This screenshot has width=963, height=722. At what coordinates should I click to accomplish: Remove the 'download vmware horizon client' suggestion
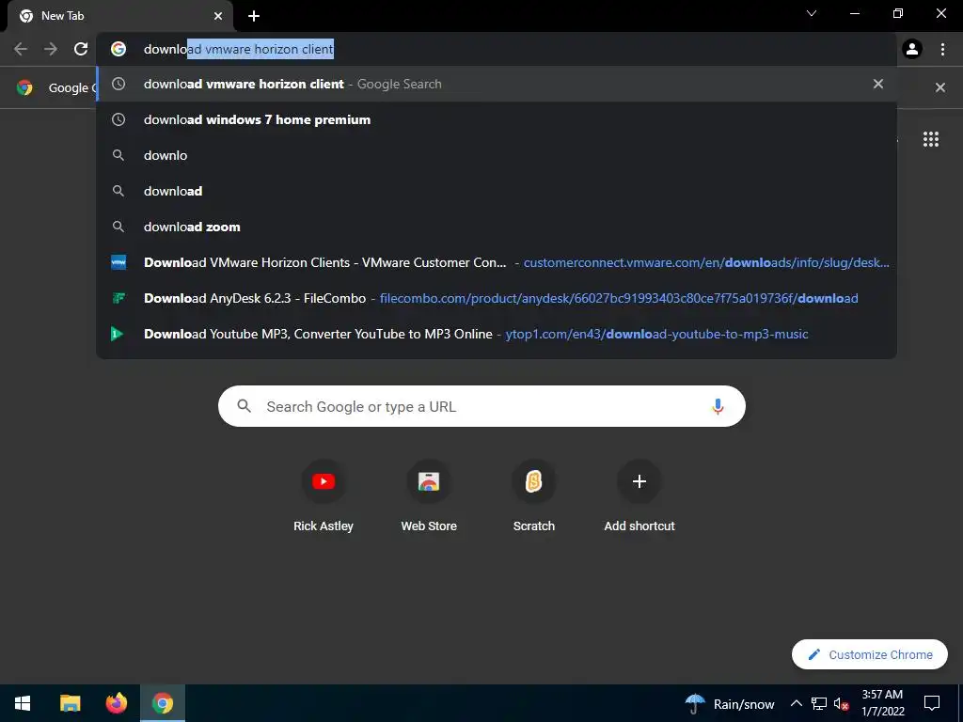(878, 84)
